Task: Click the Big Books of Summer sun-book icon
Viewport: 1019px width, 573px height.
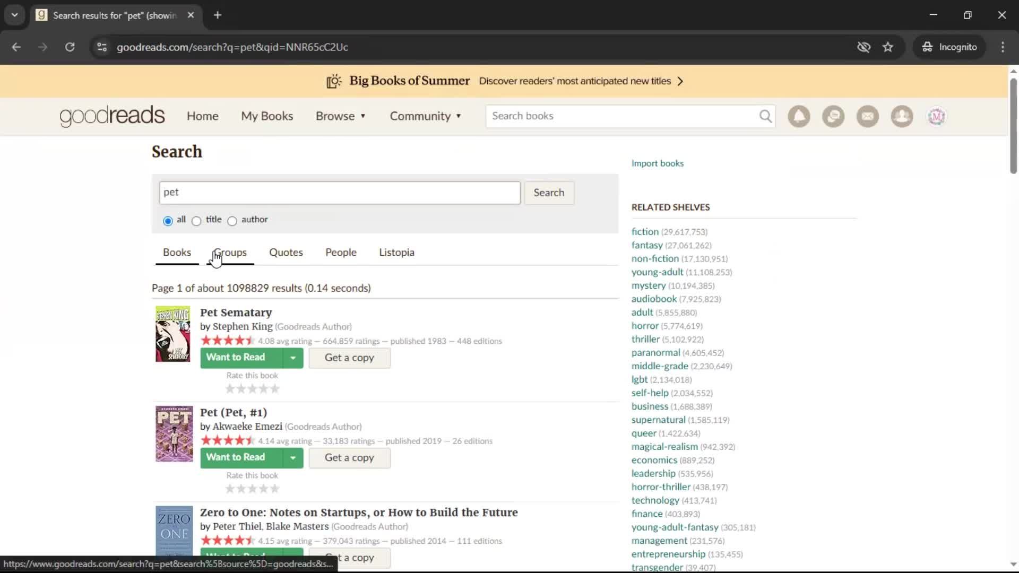Action: 334,81
